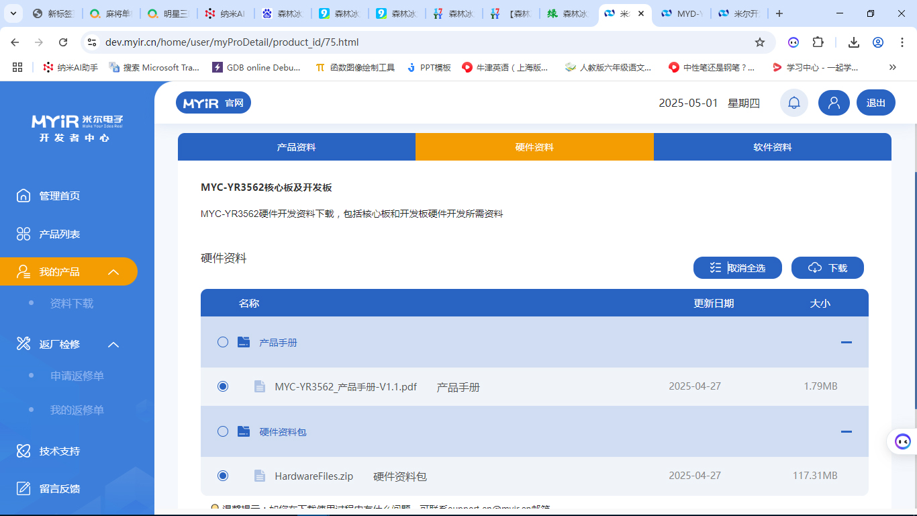Select 返厂检修 sidebar item

pos(59,344)
